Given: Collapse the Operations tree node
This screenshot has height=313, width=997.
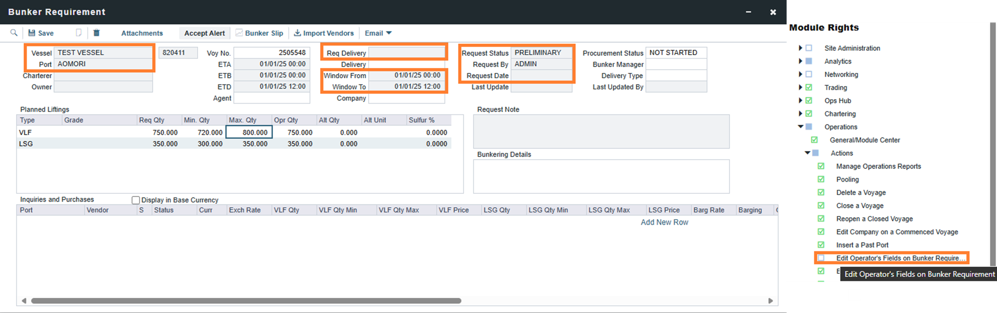Looking at the screenshot, I should (800, 127).
